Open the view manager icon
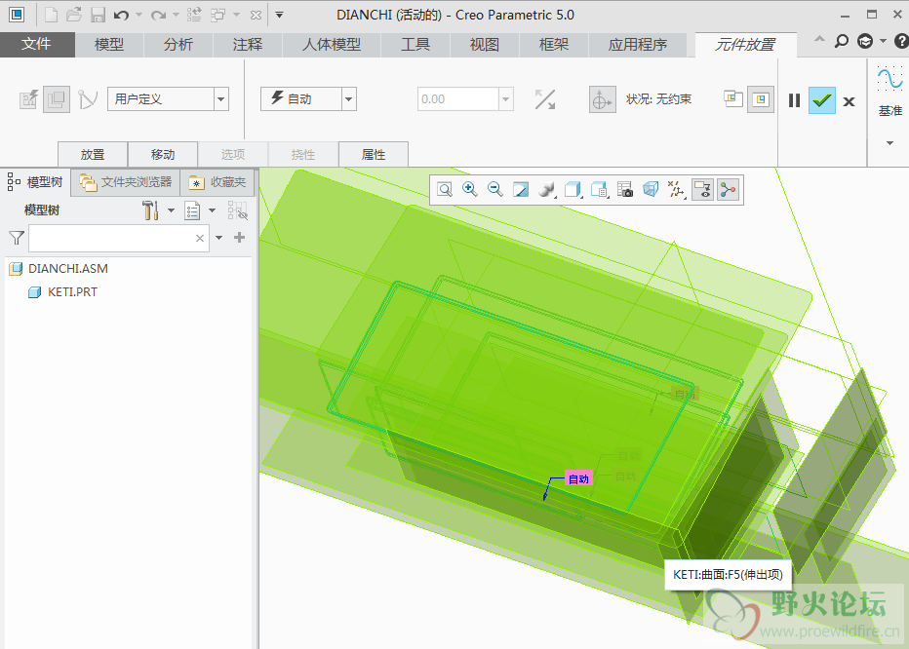Viewport: 909px width, 649px height. [599, 189]
